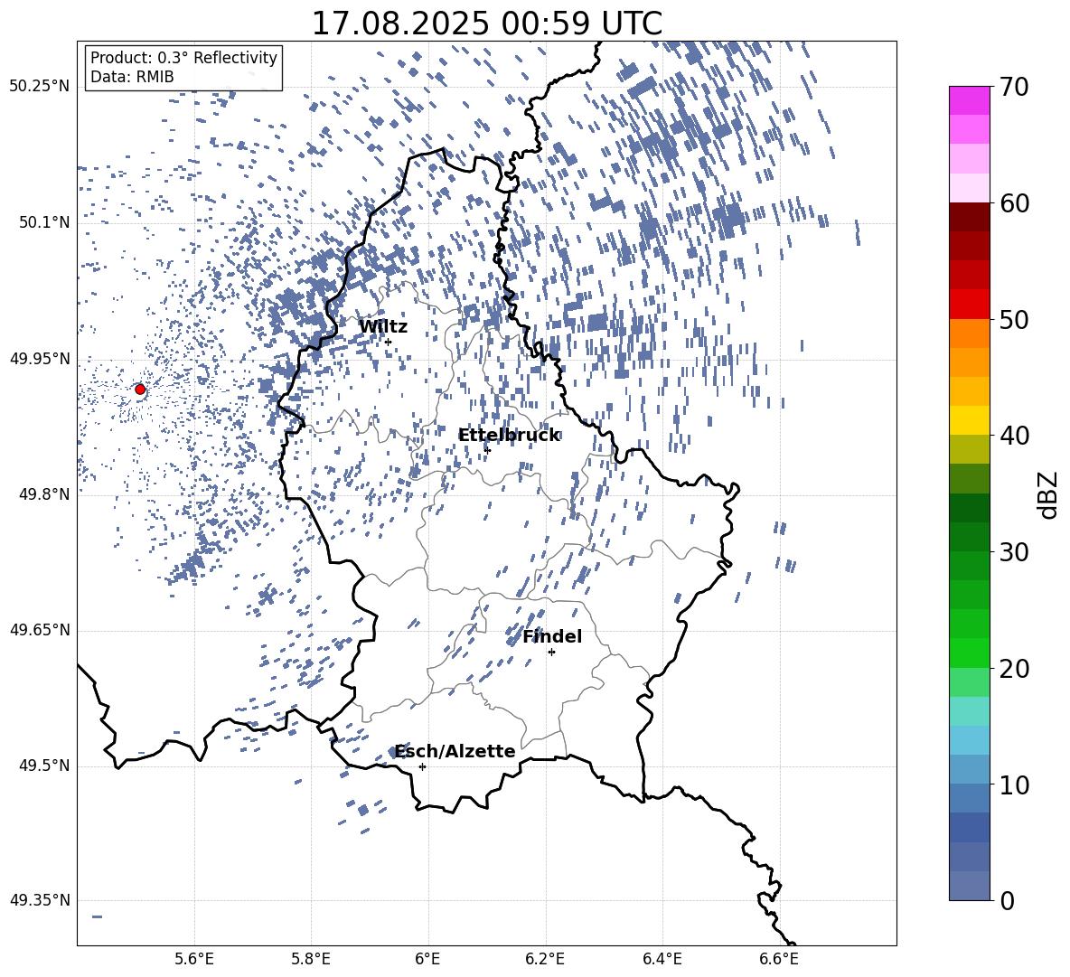This screenshot has width=1070, height=977.
Task: Click the Findel location cross marker
Action: pyautogui.click(x=551, y=653)
